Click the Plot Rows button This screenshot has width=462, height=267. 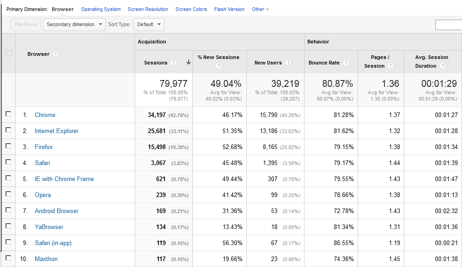[26, 24]
